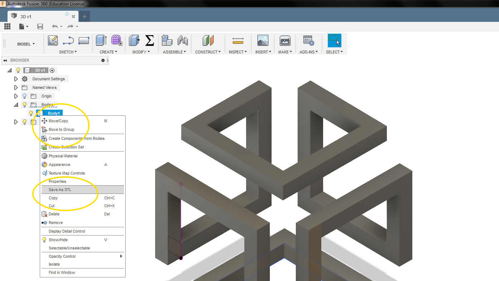This screenshot has height=281, width=499.
Task: Save the design with the floppy disk icon
Action: [40, 26]
